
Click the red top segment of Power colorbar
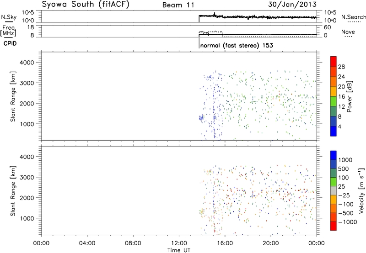tap(334, 61)
